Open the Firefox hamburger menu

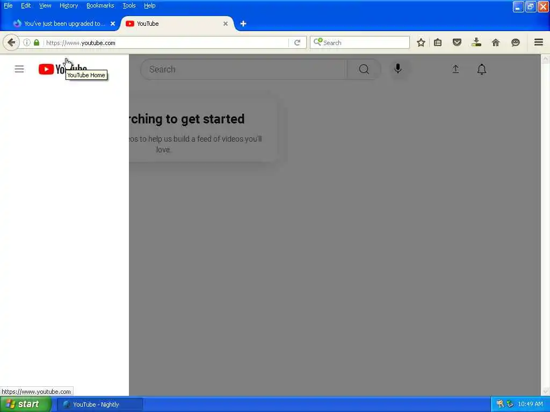(539, 42)
